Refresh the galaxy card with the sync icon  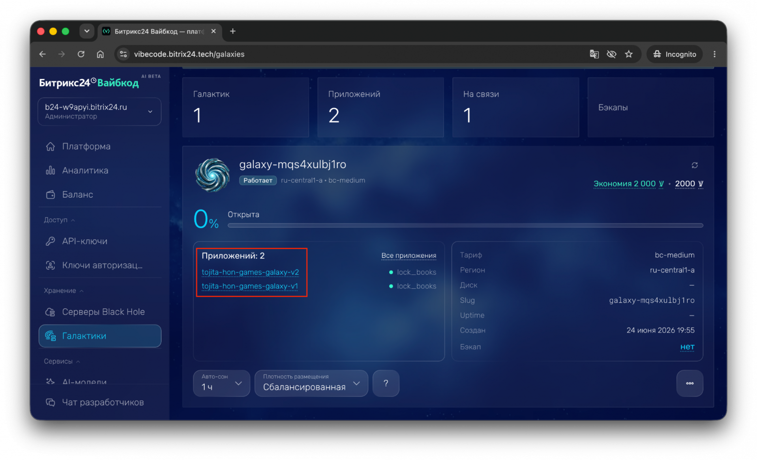tap(695, 165)
